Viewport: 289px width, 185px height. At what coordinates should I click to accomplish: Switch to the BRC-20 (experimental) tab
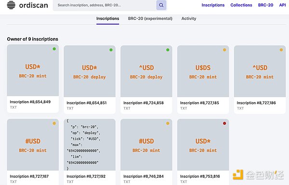tap(150, 19)
